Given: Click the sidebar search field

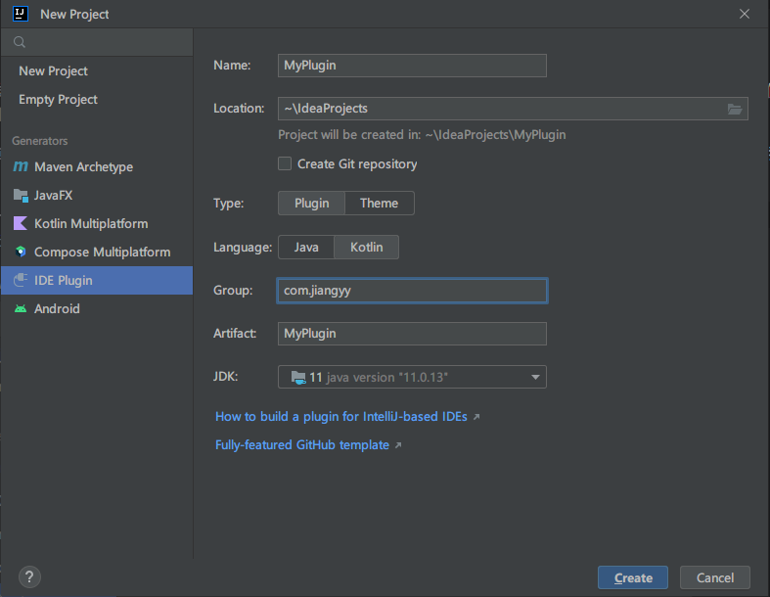Looking at the screenshot, I should click(x=97, y=42).
